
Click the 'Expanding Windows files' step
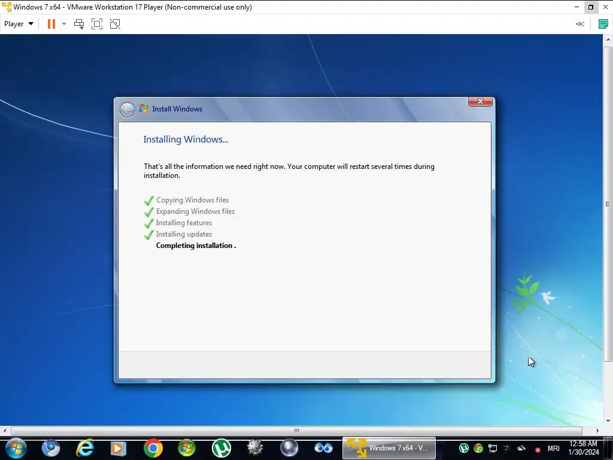click(x=195, y=211)
